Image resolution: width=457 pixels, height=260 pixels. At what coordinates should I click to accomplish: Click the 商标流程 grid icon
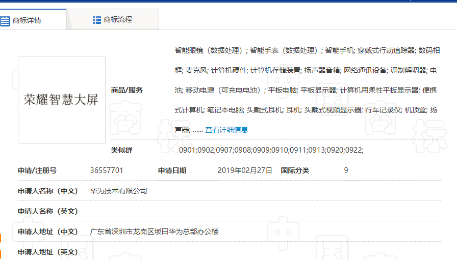pos(97,20)
